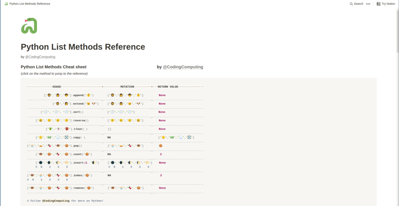Open the three-dot more options menu
The image size is (399, 206).
(x=368, y=4)
